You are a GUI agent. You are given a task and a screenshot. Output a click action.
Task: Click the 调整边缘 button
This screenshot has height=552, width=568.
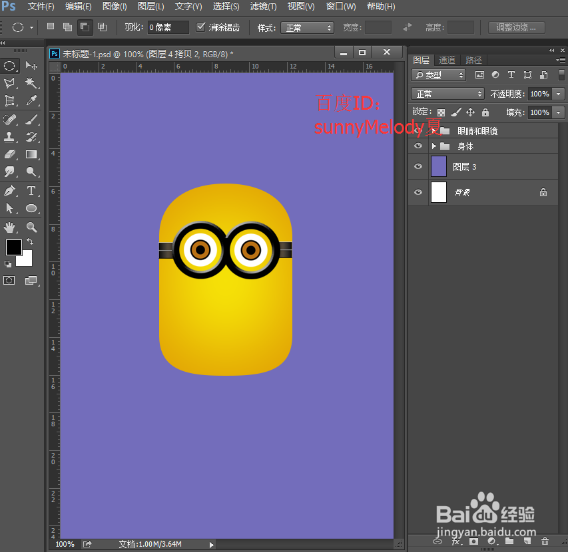point(516,27)
